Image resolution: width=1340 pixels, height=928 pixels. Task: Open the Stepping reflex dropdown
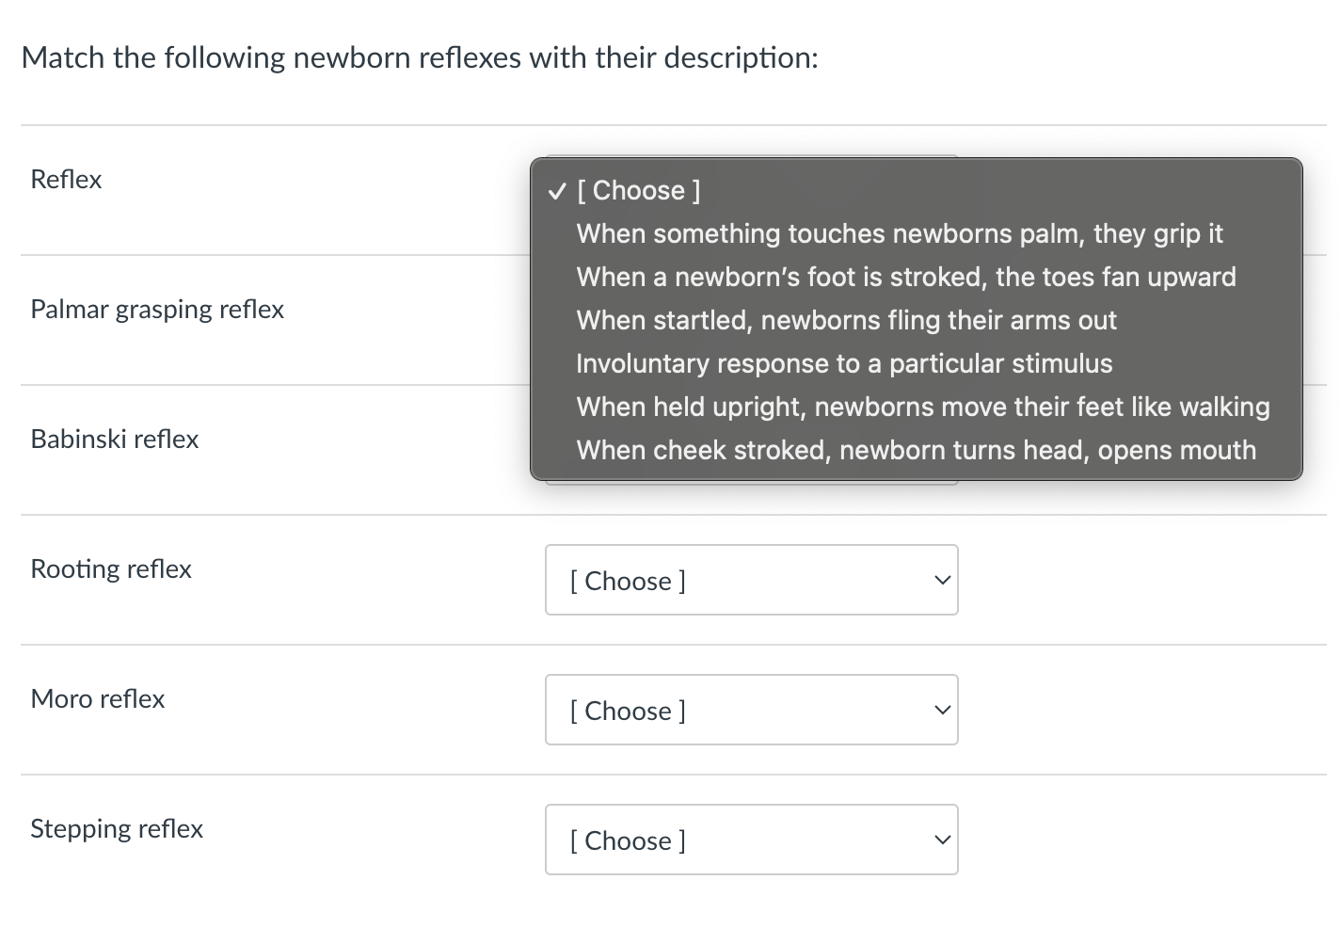click(x=750, y=840)
